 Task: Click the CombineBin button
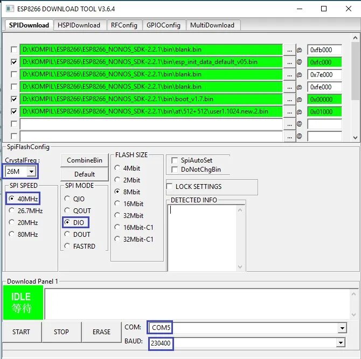tap(85, 160)
